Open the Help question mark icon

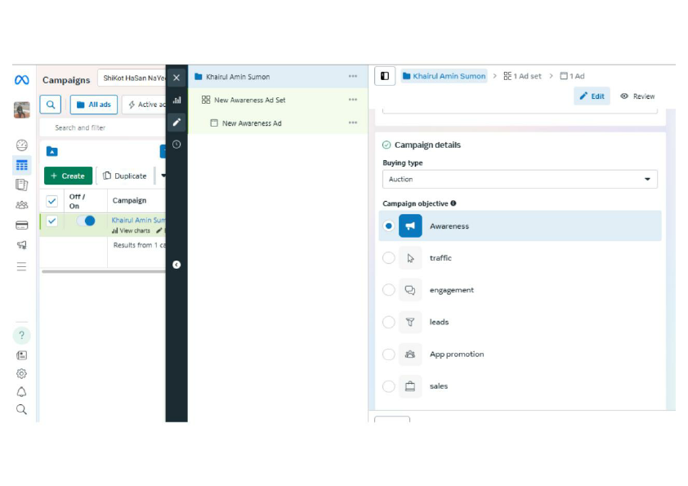coord(21,335)
